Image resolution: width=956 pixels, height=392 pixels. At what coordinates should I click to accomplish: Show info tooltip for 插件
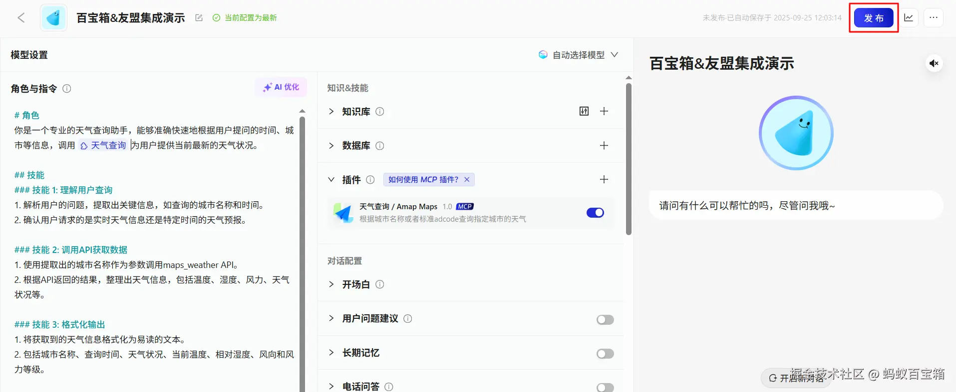370,180
